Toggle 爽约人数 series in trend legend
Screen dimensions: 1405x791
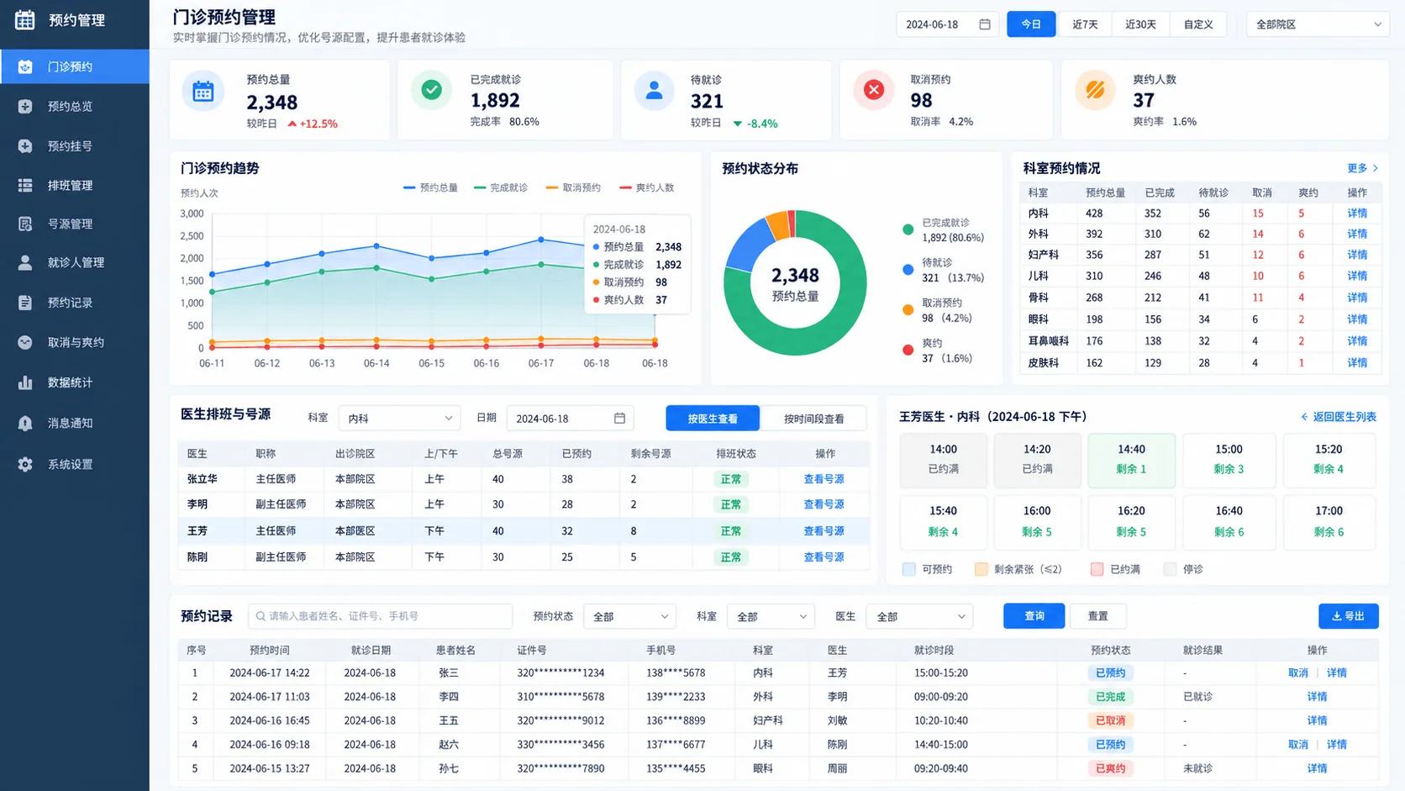pyautogui.click(x=646, y=187)
